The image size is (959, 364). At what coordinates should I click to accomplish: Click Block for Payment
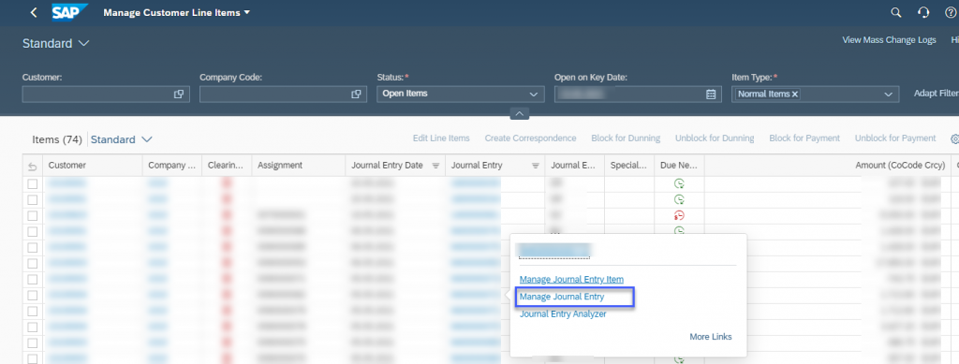(x=804, y=138)
